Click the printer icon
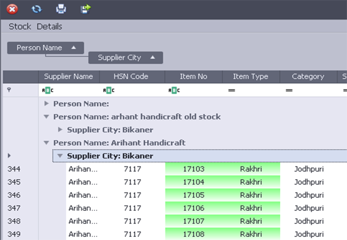Screen dimensions: 347x240 coord(61,9)
